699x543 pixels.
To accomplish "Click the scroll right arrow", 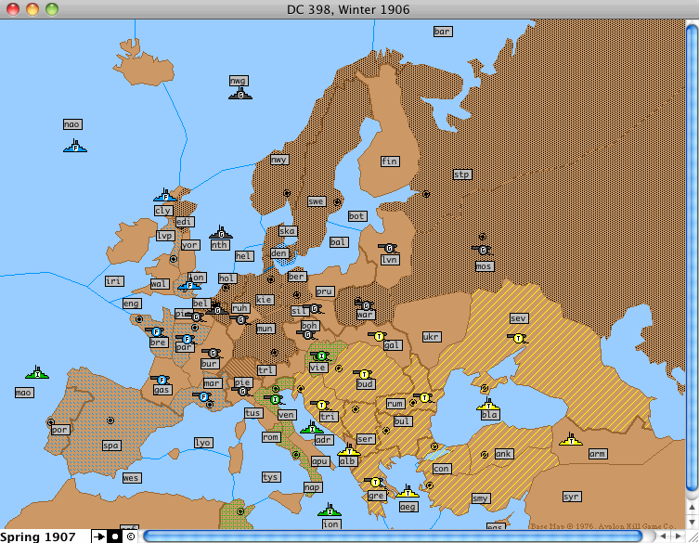I will [x=678, y=537].
